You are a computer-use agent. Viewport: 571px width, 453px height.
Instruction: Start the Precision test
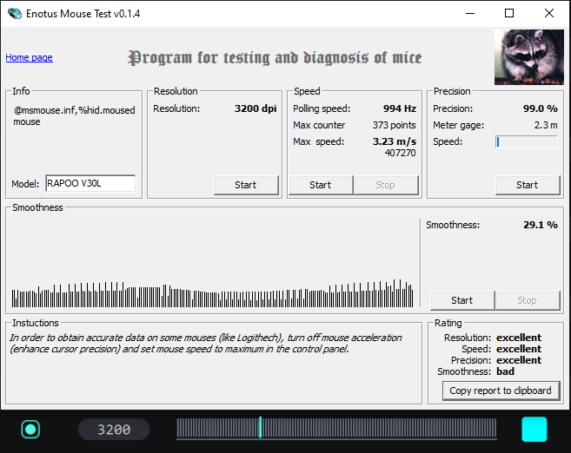click(x=527, y=185)
